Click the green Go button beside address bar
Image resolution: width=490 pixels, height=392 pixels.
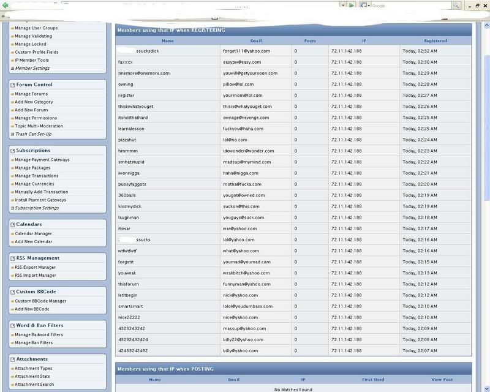click(352, 6)
